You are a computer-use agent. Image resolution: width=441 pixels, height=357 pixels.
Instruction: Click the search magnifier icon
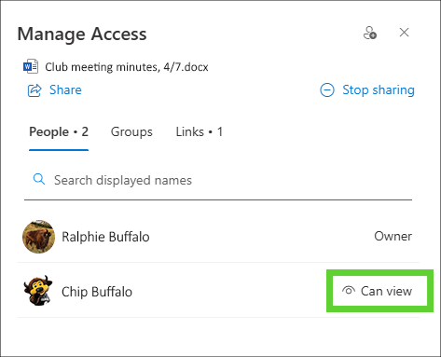click(39, 179)
